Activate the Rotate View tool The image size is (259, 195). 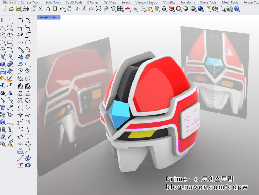coord(77,9)
